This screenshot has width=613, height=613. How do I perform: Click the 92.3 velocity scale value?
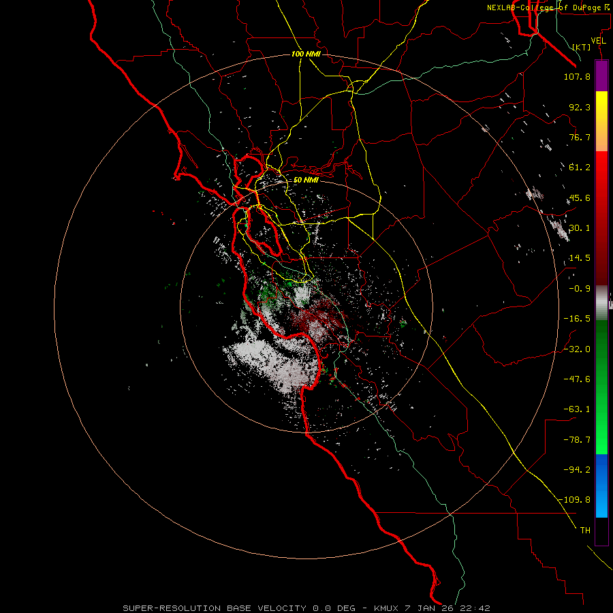[x=580, y=107]
